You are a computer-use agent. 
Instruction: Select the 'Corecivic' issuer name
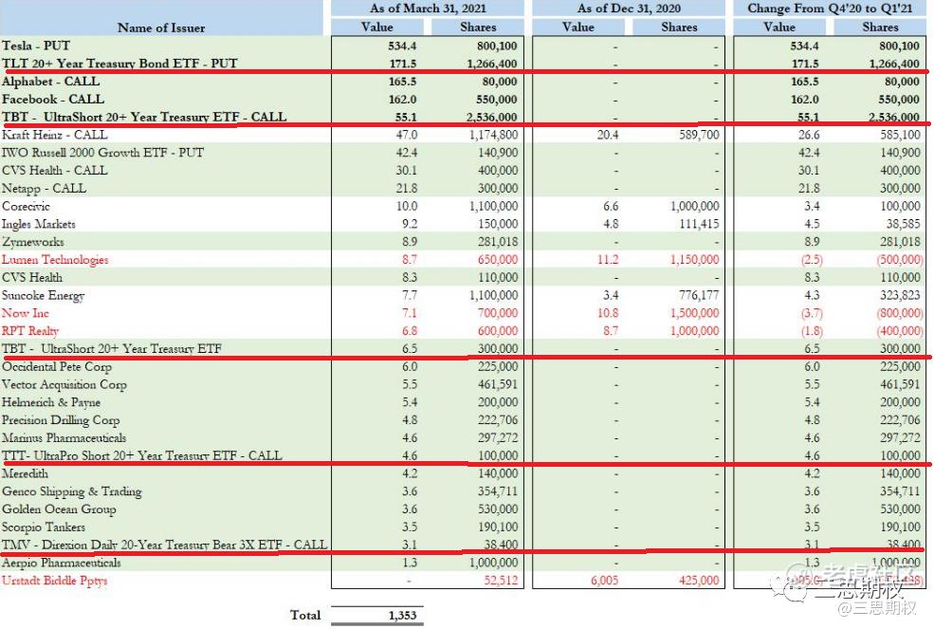(x=26, y=206)
